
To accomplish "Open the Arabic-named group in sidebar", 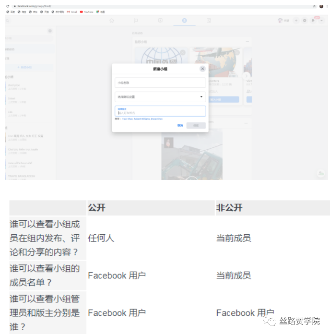I will point(29,164).
